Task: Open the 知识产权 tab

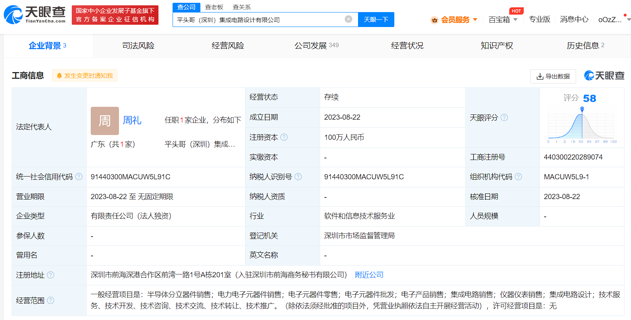Action: (497, 46)
